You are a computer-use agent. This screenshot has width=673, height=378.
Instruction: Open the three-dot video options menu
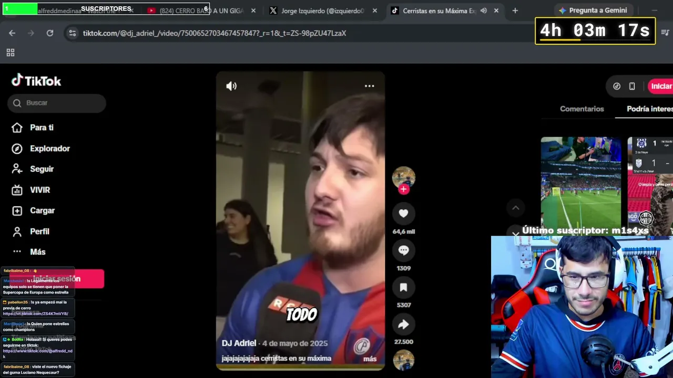pyautogui.click(x=370, y=86)
